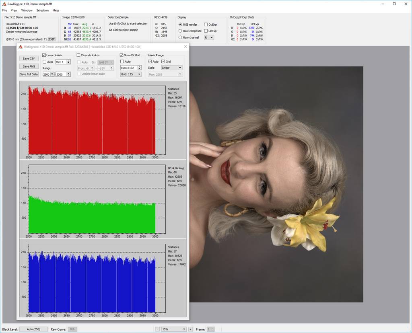The width and height of the screenshot is (412, 333).
Task: Zoom out with the minus button
Action: point(157,329)
